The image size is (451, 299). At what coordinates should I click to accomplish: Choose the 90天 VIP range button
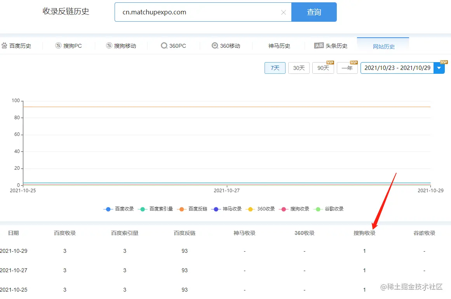[323, 68]
